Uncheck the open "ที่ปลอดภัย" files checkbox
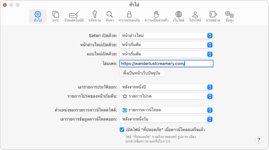The height and width of the screenshot is (150, 269). [x=122, y=130]
